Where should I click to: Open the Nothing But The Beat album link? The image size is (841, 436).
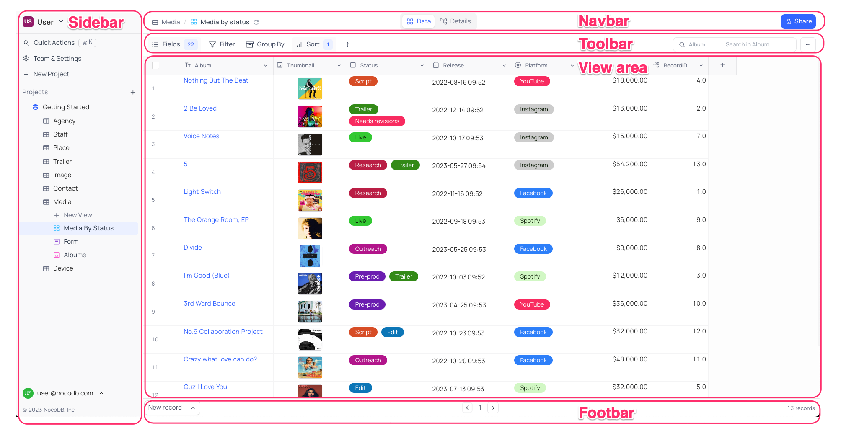[216, 80]
